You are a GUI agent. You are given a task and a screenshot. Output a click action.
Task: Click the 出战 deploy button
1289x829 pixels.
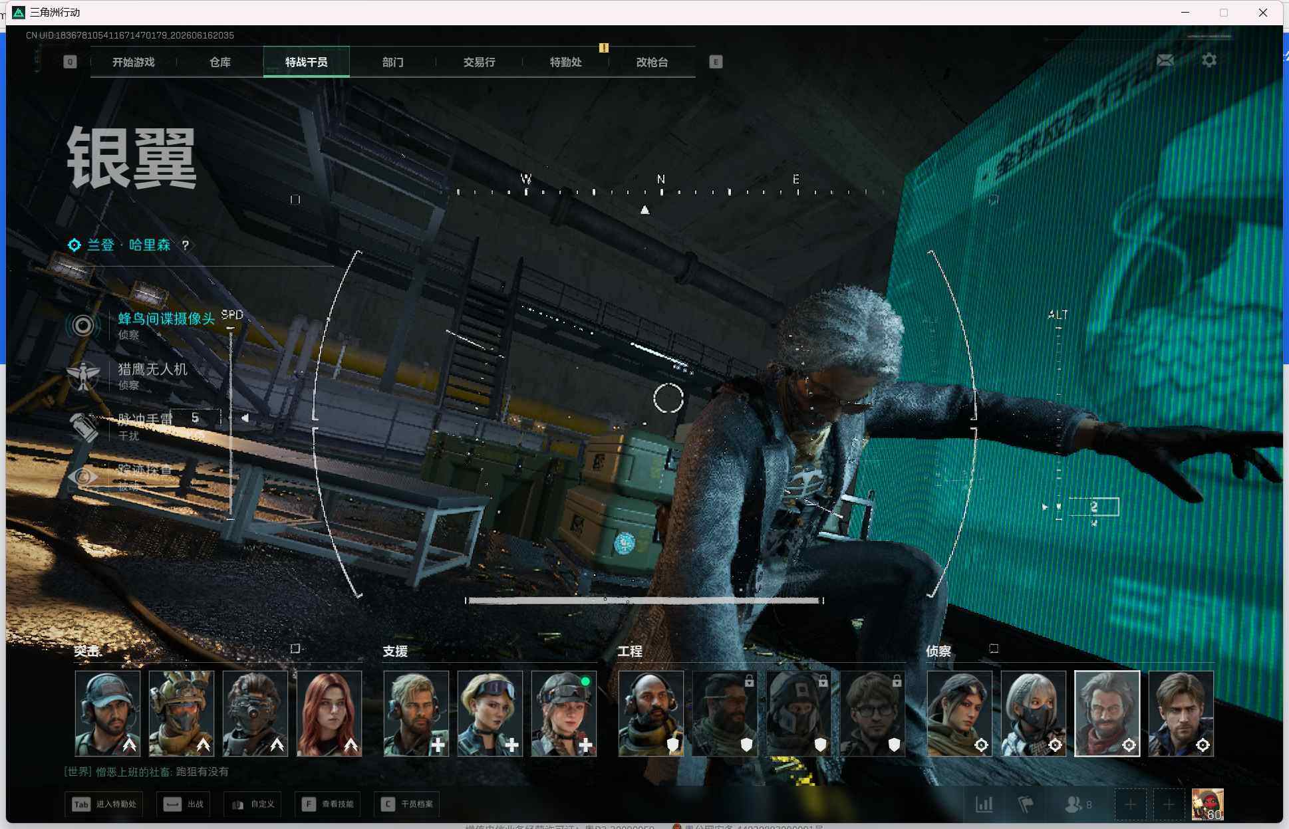(x=184, y=804)
